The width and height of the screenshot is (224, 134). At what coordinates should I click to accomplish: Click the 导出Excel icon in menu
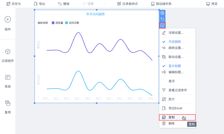(164, 108)
